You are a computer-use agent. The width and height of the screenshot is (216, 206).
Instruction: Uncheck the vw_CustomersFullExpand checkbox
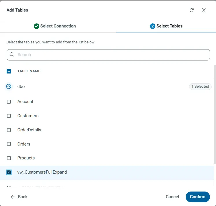coord(9,172)
